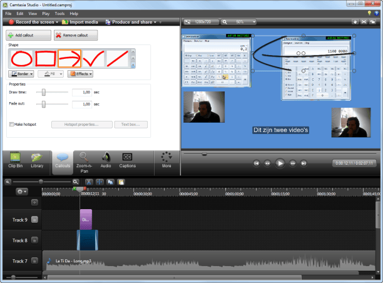383x283 pixels.
Task: Toggle the lock on Track 8
Action: [x=34, y=240]
